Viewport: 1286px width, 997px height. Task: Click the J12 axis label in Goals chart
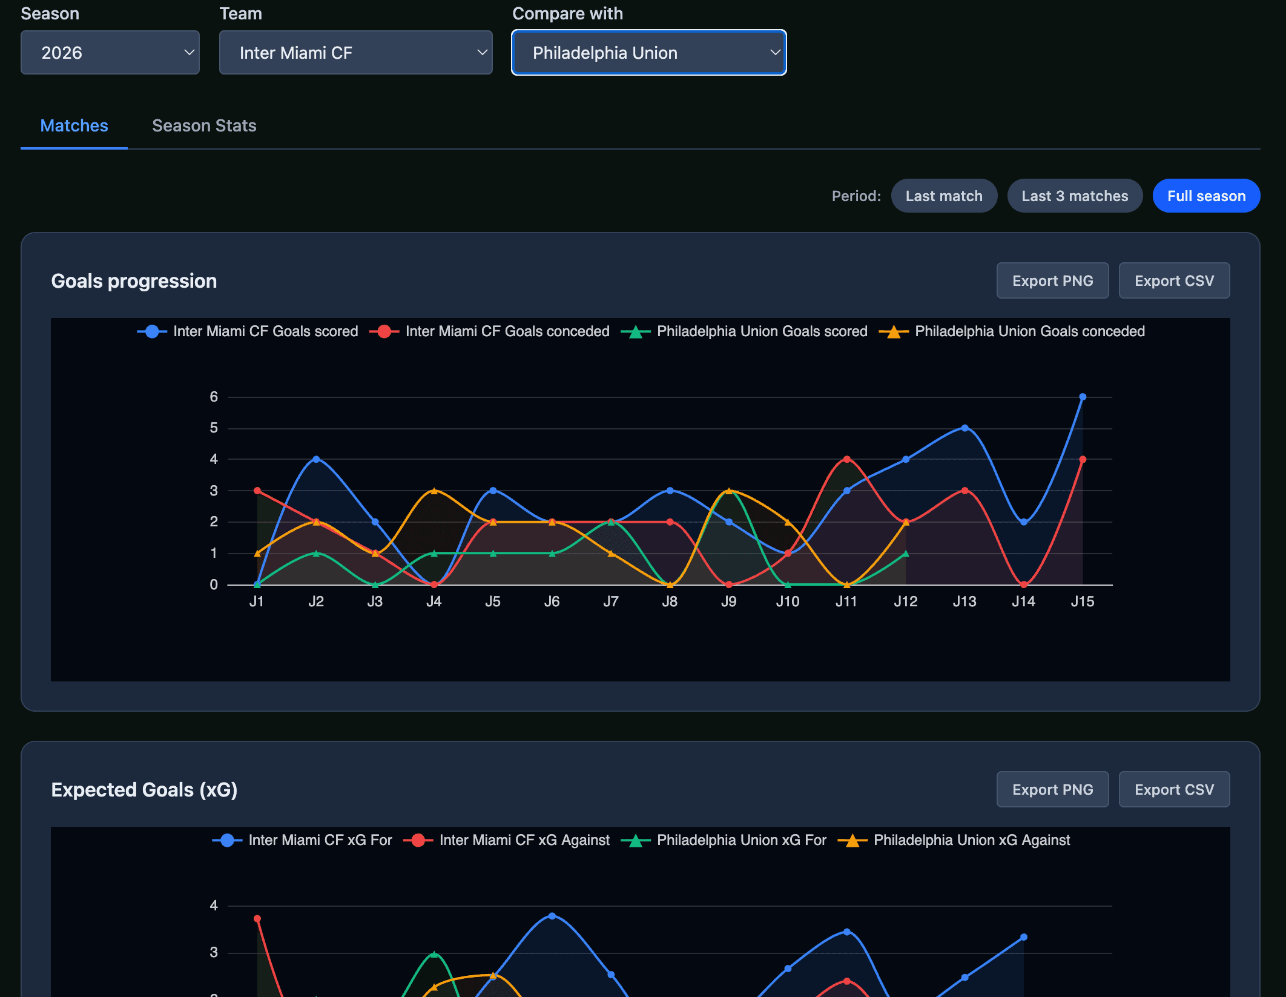906,601
